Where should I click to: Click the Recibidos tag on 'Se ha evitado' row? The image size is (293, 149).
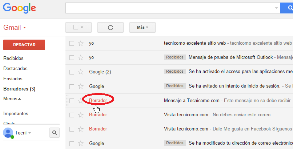(x=175, y=86)
